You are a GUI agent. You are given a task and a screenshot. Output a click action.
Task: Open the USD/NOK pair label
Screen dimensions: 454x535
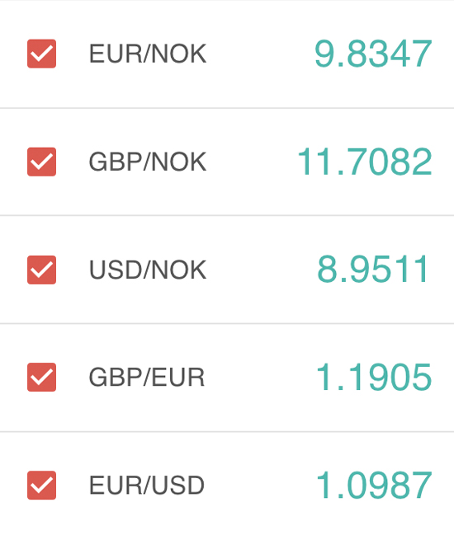[x=148, y=270]
